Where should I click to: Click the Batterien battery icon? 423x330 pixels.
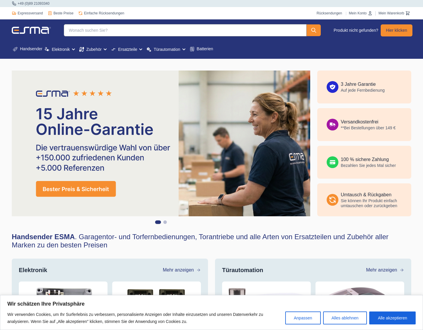(x=192, y=49)
